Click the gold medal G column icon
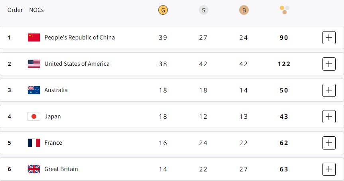Screen dimensions: 344x181 click(163, 10)
